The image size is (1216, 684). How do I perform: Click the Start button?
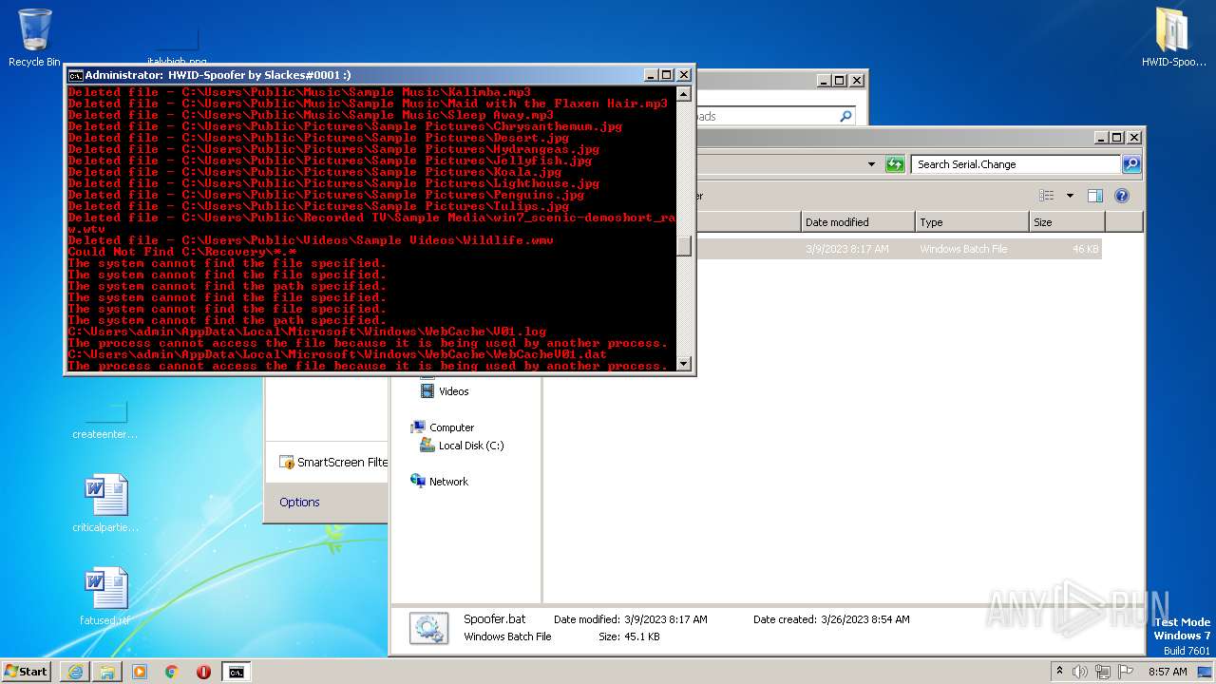pyautogui.click(x=27, y=671)
